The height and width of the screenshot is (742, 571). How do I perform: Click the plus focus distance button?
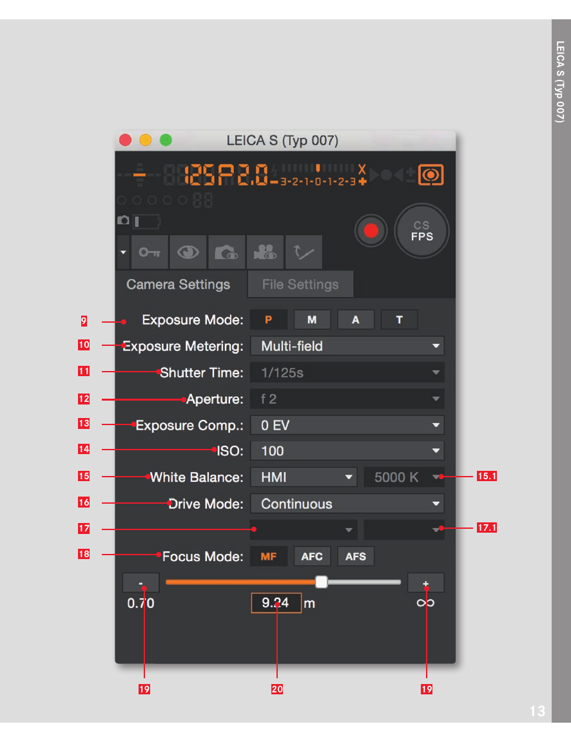[425, 582]
